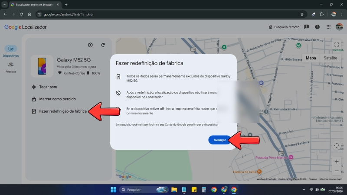Image resolution: width=347 pixels, height=195 pixels.
Task: Click the address bar URL field
Action: pos(170,14)
